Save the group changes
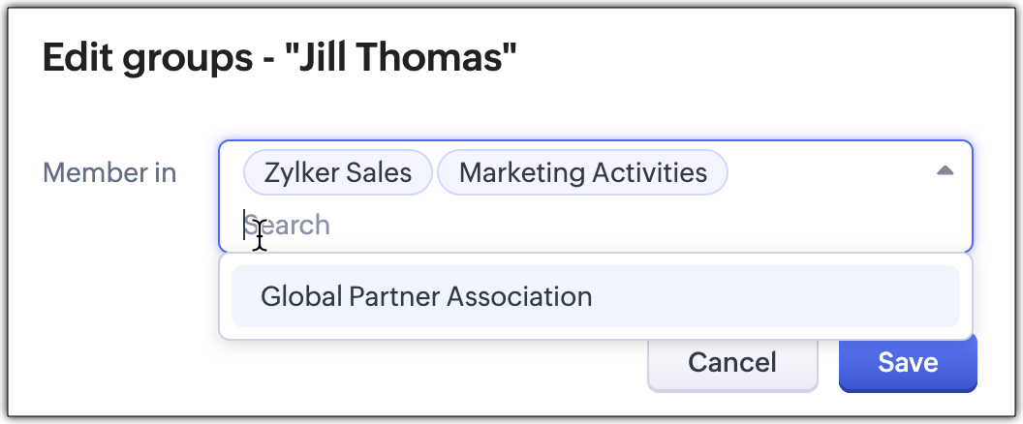This screenshot has height=424, width=1023. click(908, 363)
